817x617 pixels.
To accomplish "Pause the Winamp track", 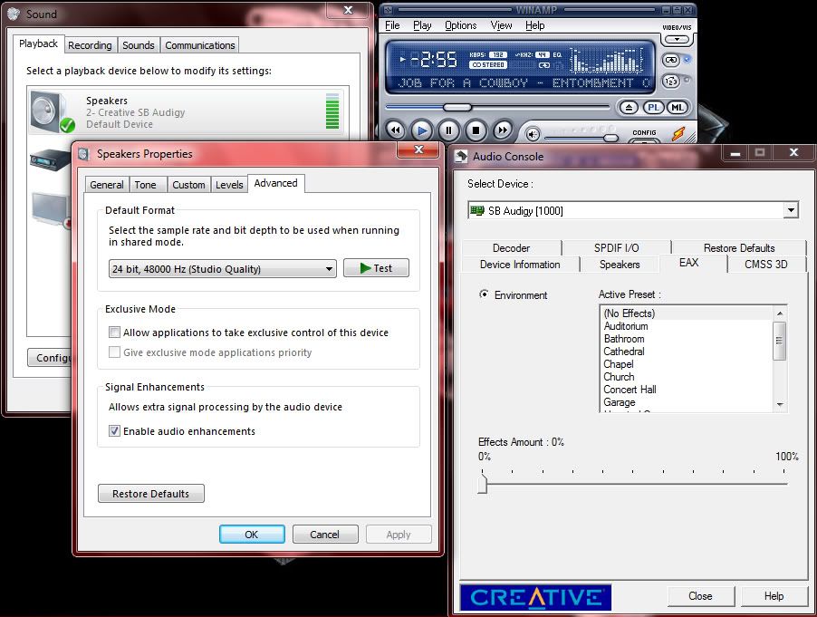I will [x=447, y=130].
